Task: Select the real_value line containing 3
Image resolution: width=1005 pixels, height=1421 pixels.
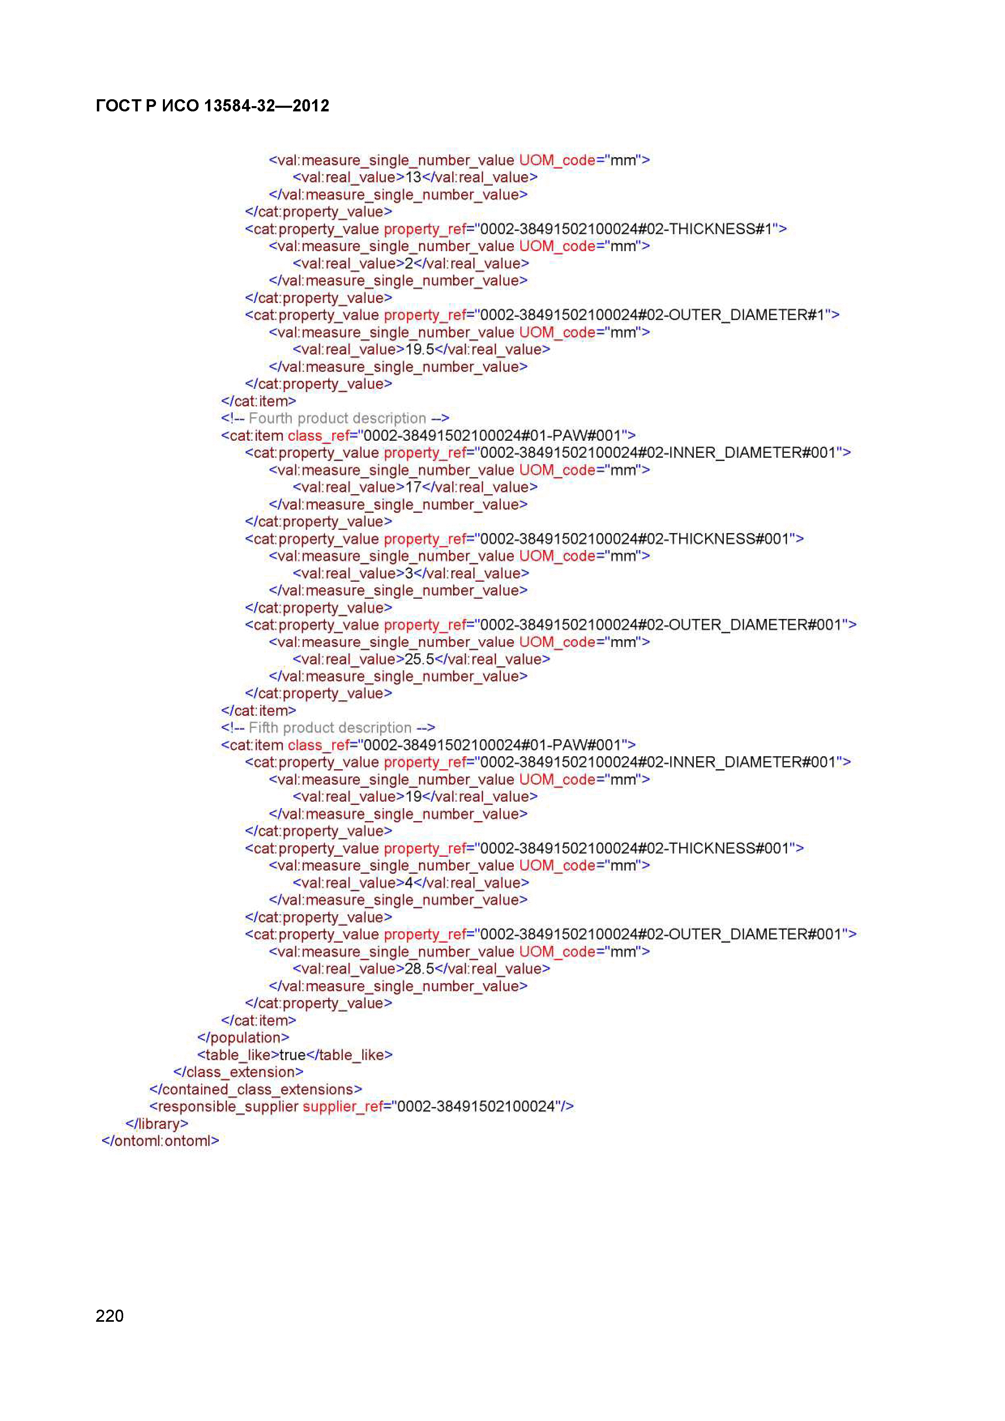Action: [411, 574]
